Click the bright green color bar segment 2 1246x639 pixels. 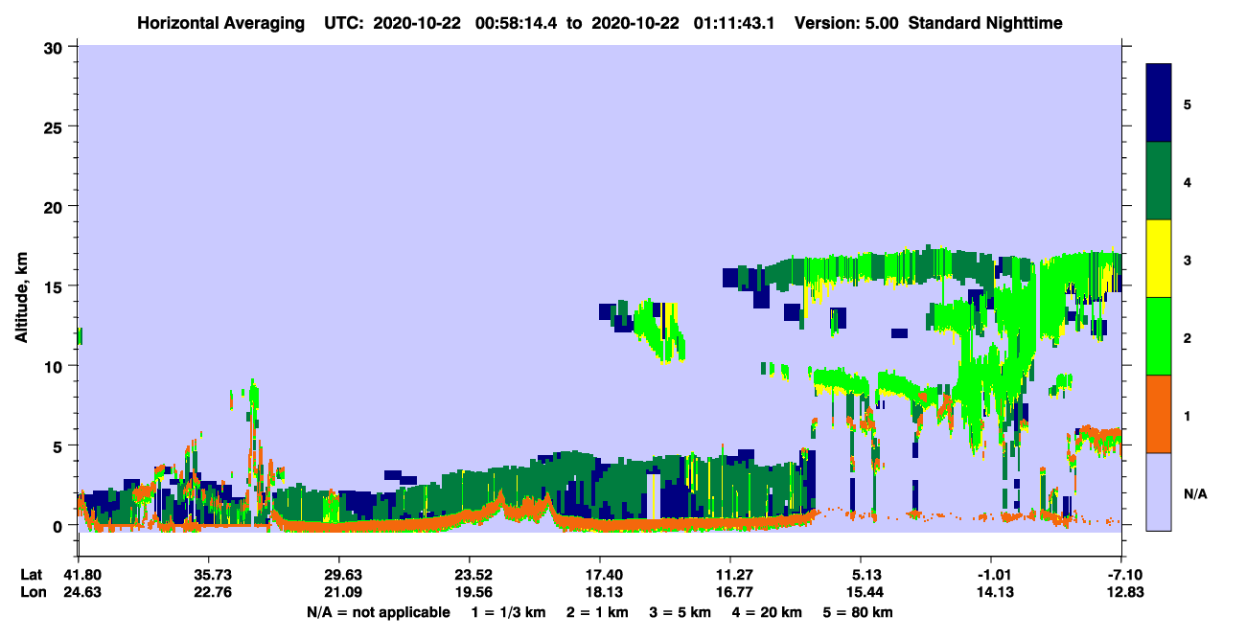pyautogui.click(x=1159, y=336)
